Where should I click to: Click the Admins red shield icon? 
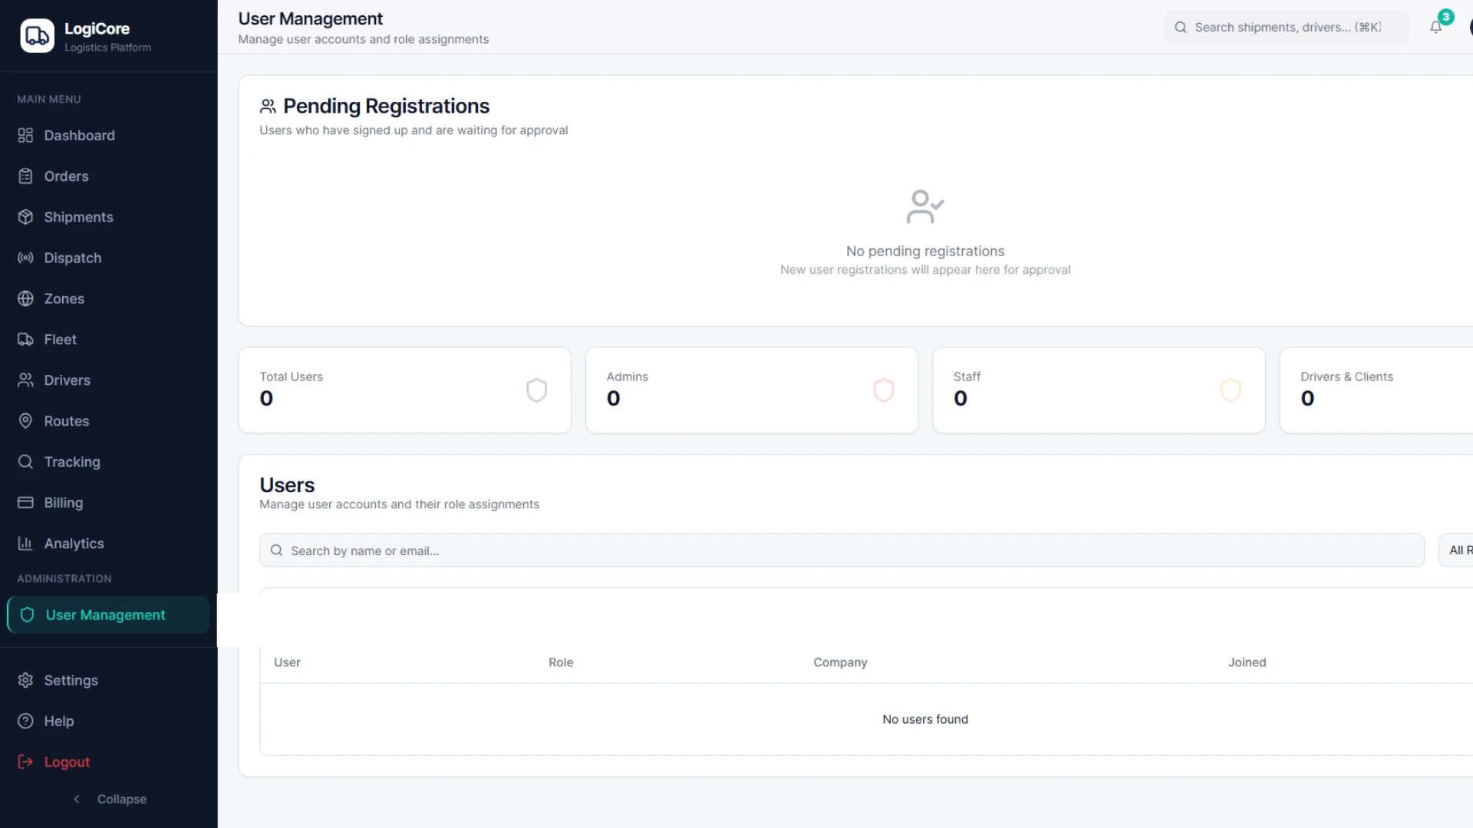pos(884,390)
